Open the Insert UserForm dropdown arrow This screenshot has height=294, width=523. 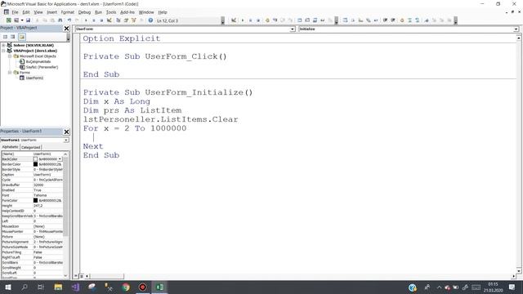(x=22, y=20)
